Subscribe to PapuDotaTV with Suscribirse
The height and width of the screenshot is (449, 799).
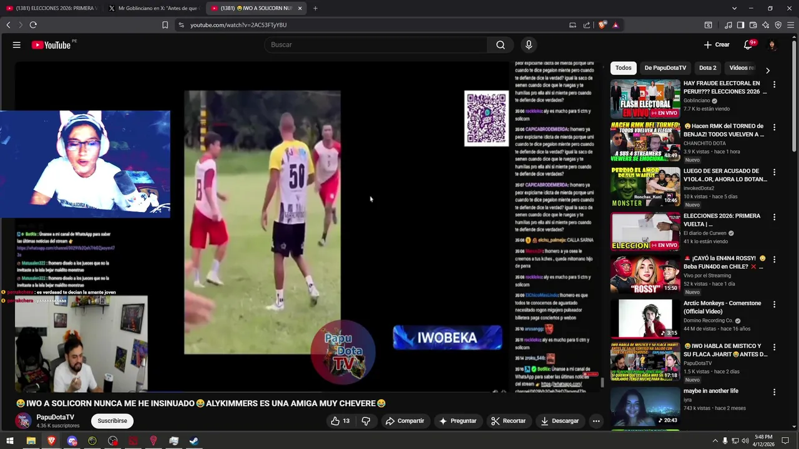click(x=112, y=421)
